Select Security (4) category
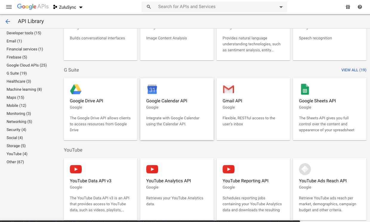The image size is (370, 222). [16, 130]
